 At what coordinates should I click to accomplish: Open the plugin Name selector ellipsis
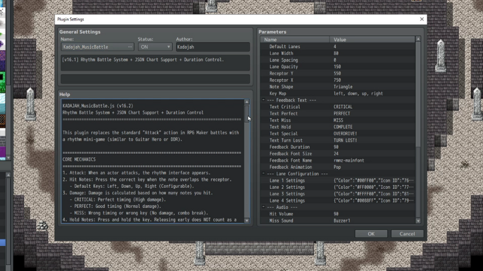[x=130, y=47]
